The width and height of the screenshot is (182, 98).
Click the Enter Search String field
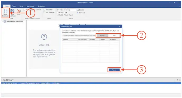click(66, 10)
